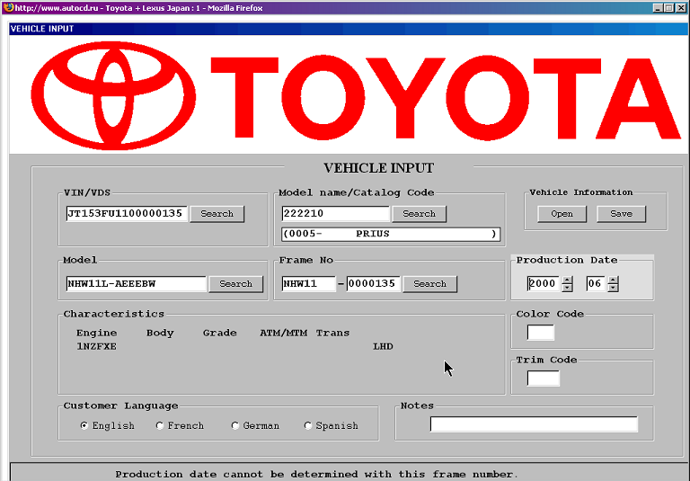
Task: Click the engine value 1NZFXE
Action: (96, 347)
